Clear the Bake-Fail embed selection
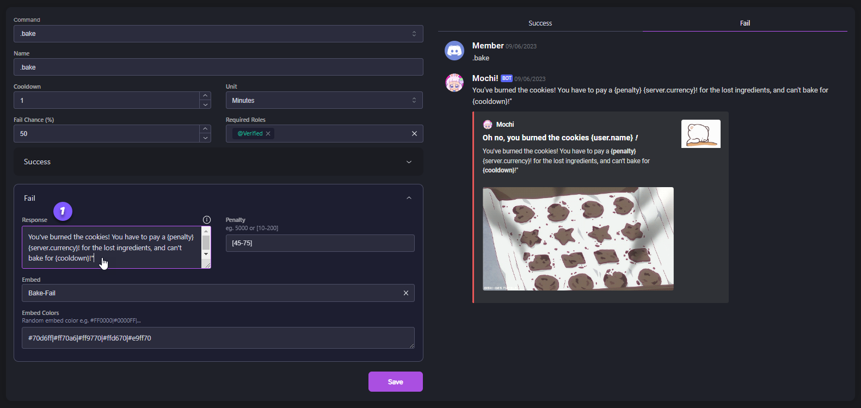The height and width of the screenshot is (408, 861). 405,293
